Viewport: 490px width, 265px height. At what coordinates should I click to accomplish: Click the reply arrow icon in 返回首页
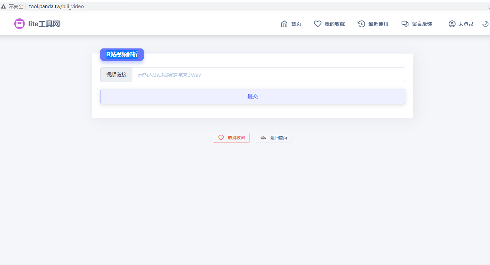263,138
